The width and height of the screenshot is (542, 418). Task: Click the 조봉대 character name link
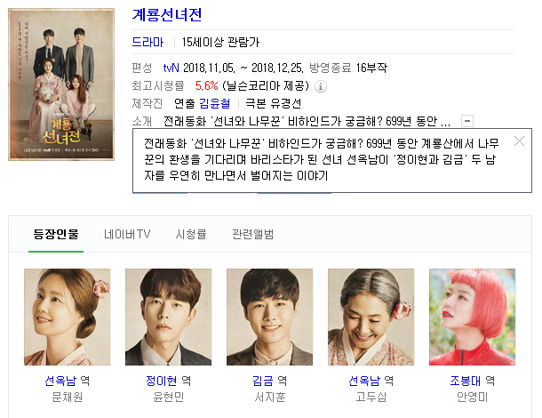(x=466, y=381)
